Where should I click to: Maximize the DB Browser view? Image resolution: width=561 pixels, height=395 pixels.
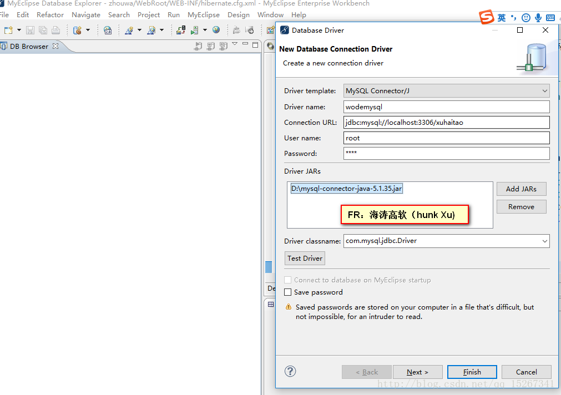(x=255, y=45)
